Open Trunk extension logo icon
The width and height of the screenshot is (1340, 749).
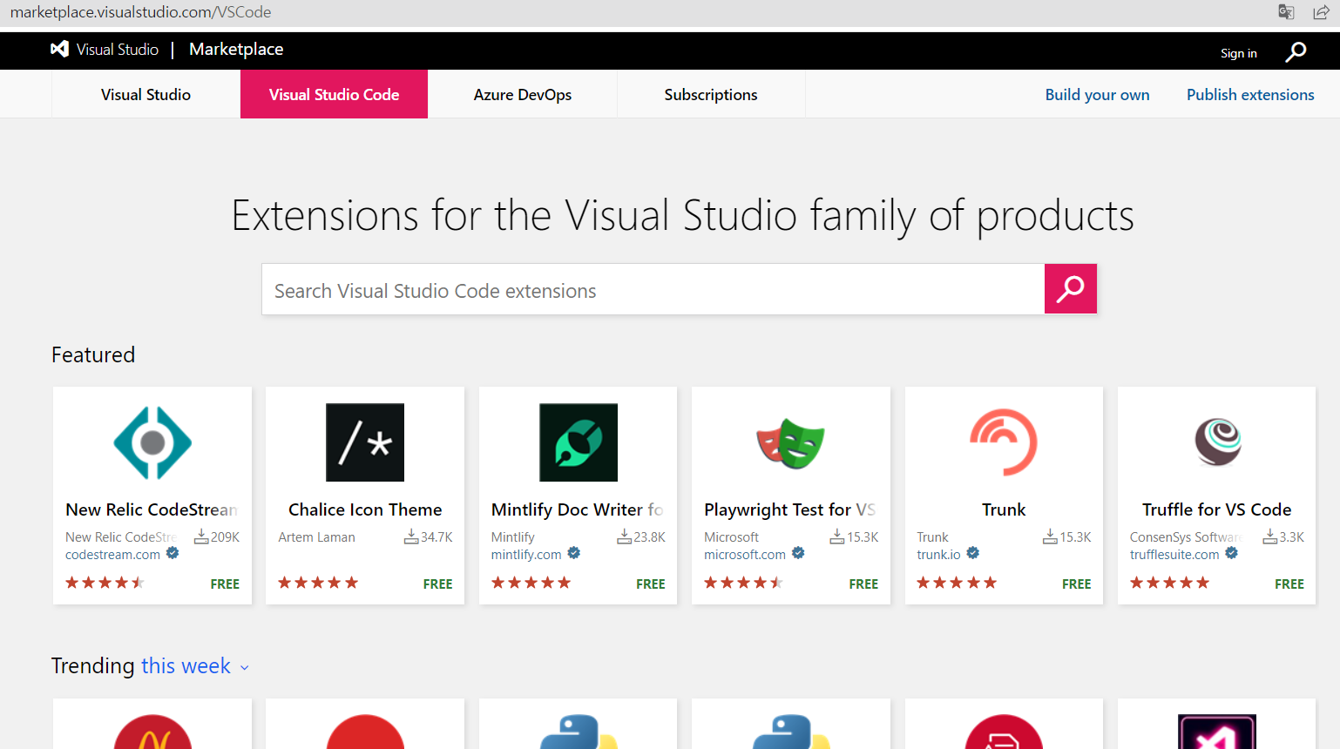1004,442
